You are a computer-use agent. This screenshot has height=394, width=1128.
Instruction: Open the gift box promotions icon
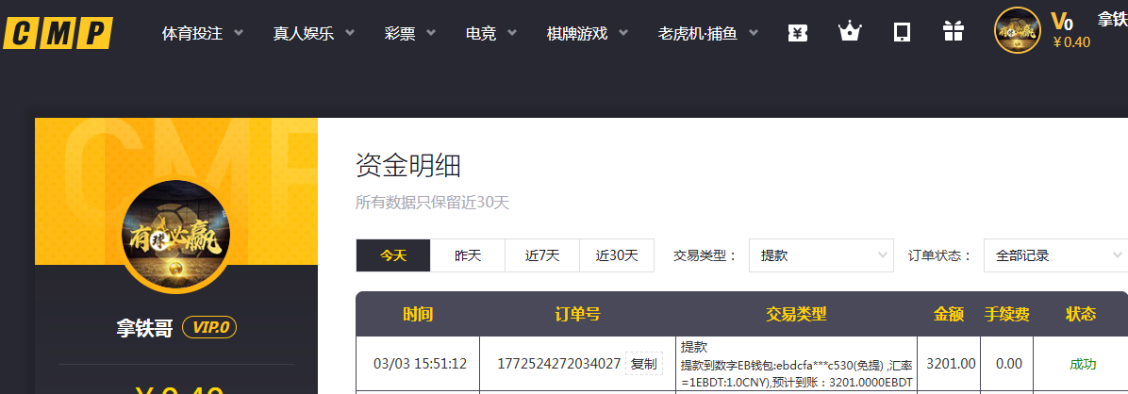tap(954, 32)
